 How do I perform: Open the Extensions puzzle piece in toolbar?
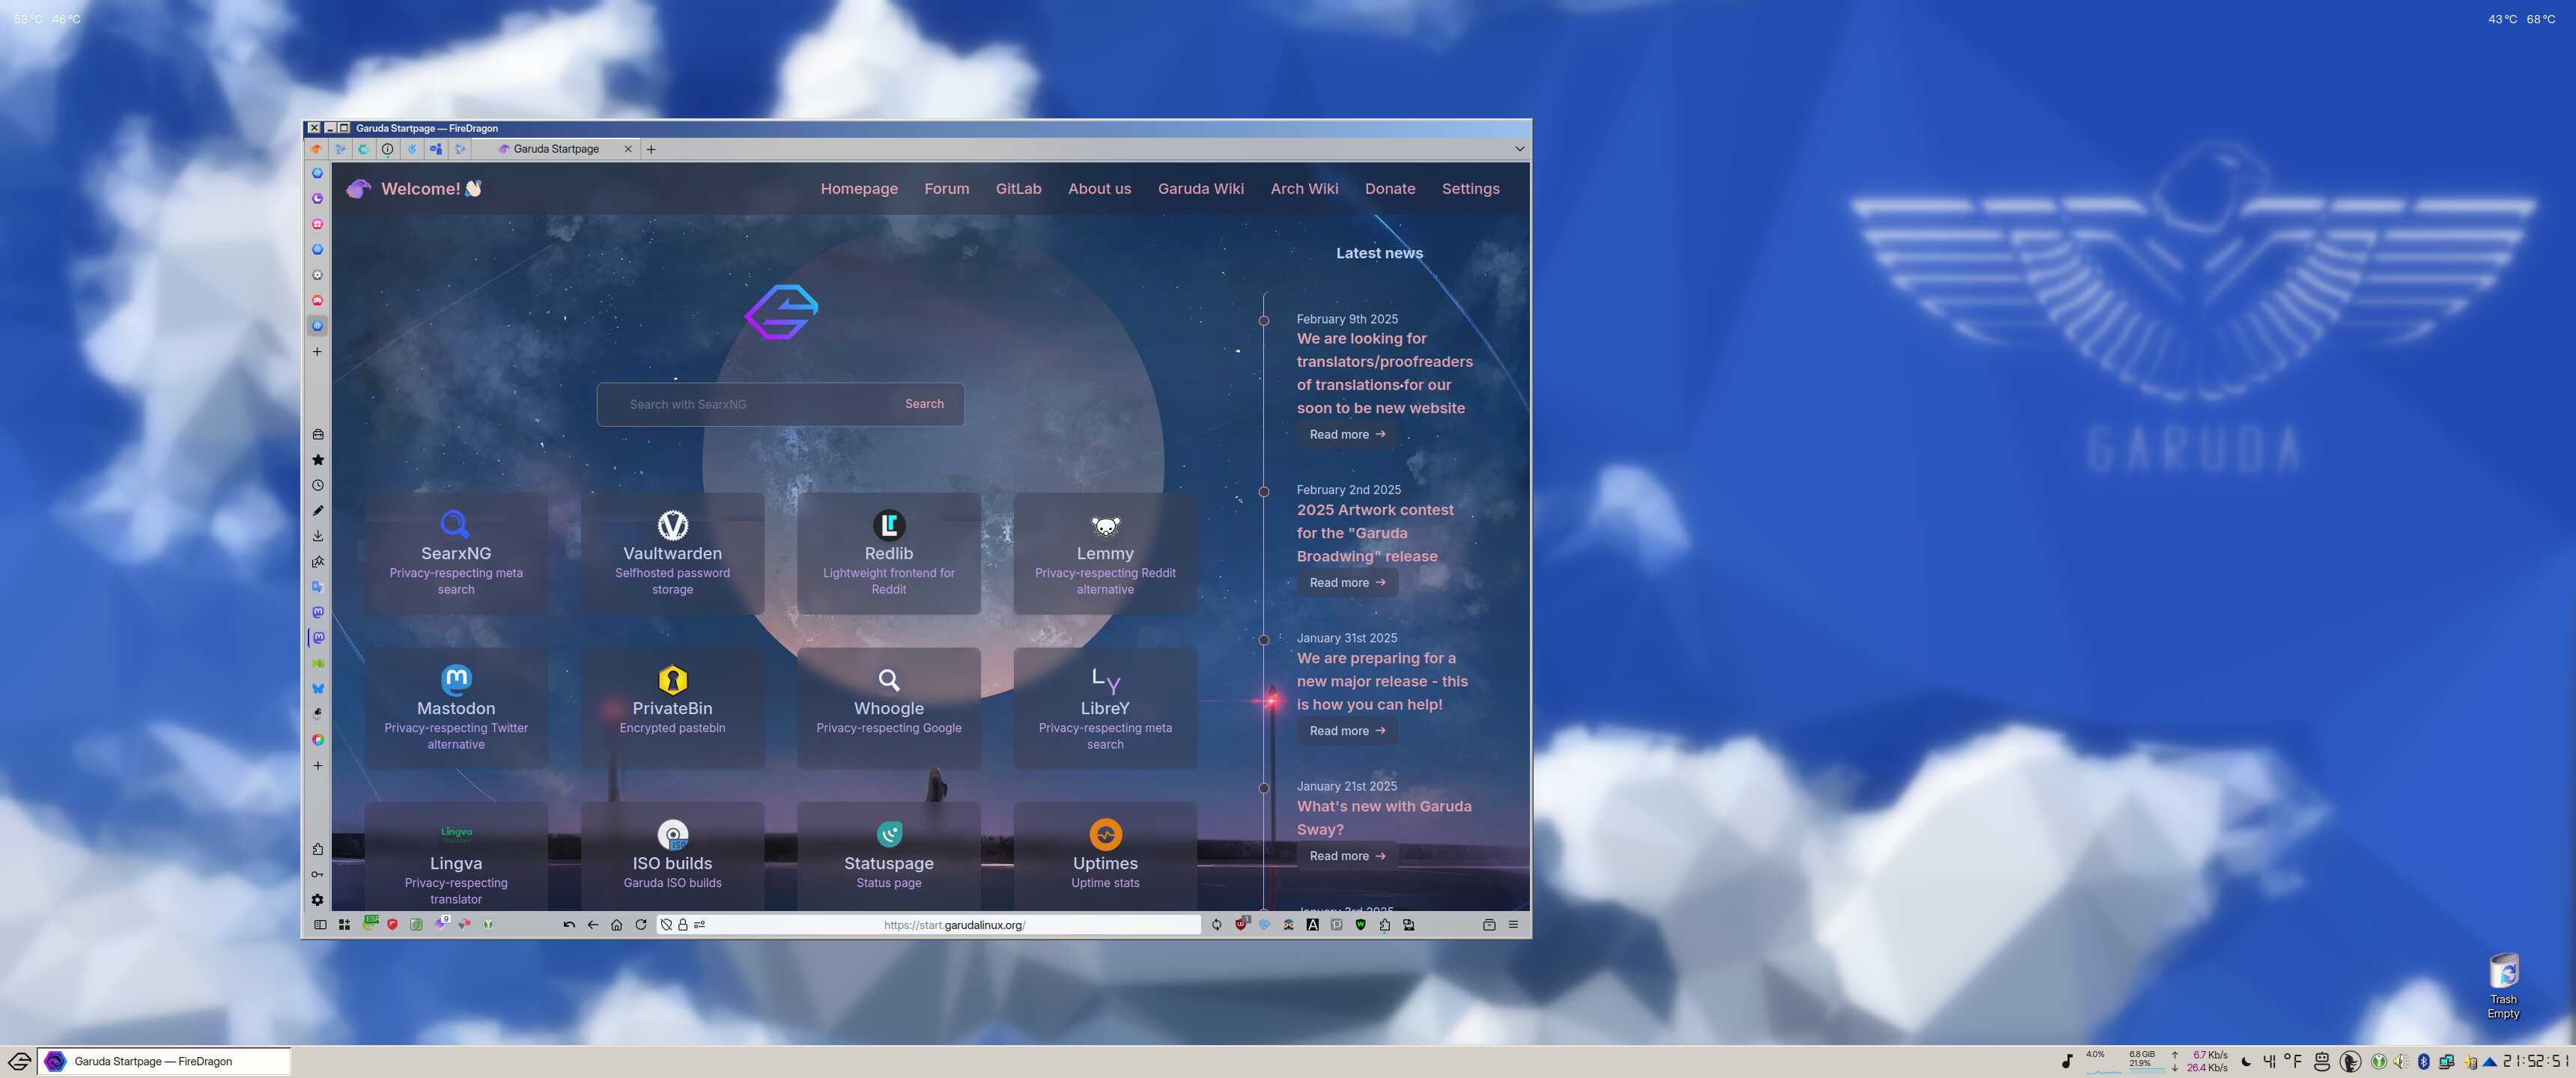click(1385, 925)
